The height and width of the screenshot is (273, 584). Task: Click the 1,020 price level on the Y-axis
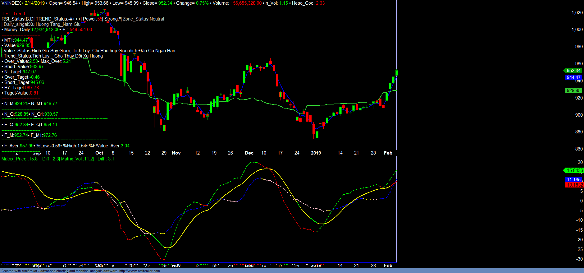[577, 13]
